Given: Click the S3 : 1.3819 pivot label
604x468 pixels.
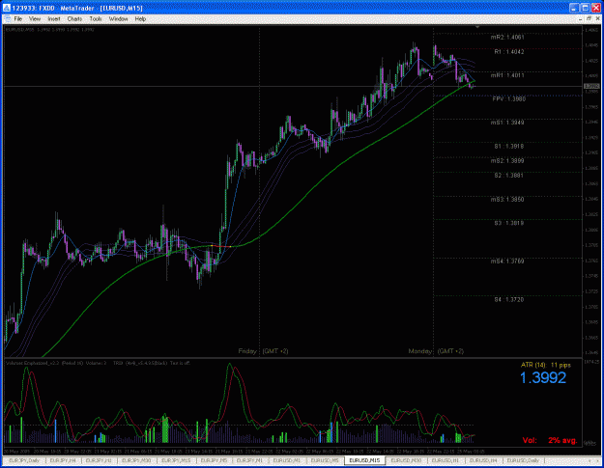Looking at the screenshot, I should pyautogui.click(x=509, y=223).
